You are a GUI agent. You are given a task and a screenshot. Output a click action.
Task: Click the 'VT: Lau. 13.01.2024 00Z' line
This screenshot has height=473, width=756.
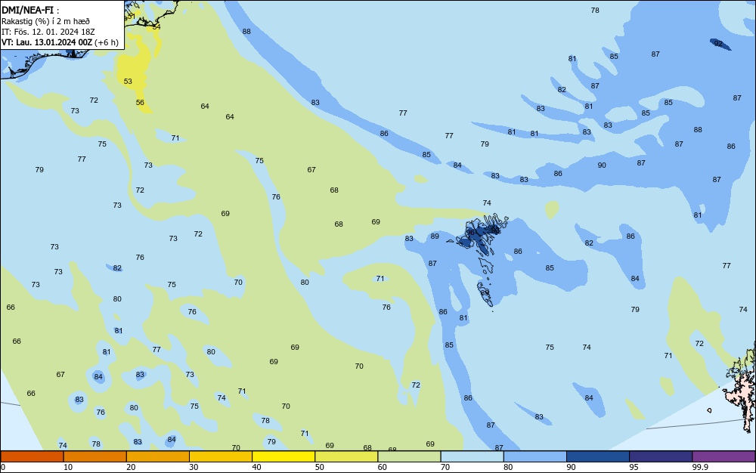(x=47, y=42)
